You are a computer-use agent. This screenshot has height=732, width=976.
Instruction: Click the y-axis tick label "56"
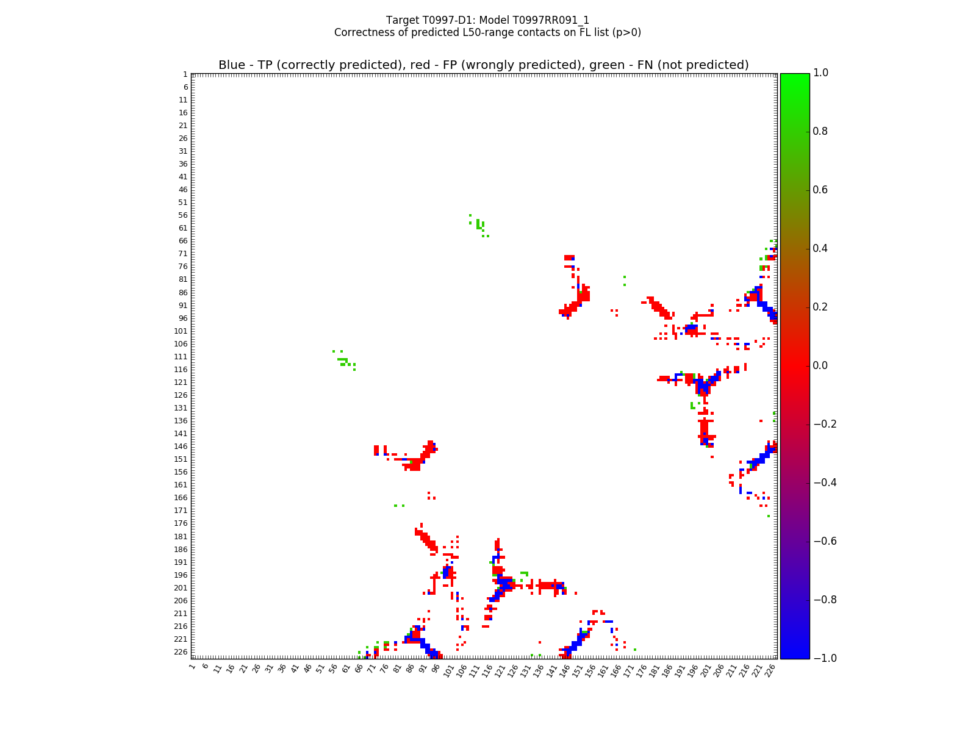click(182, 215)
